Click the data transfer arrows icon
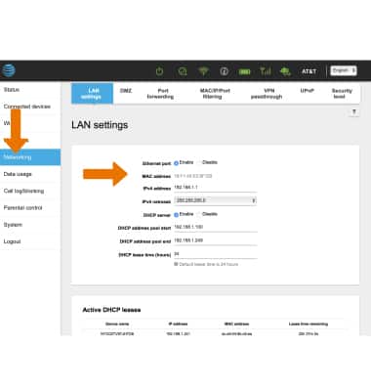The width and height of the screenshot is (371, 391). point(285,71)
